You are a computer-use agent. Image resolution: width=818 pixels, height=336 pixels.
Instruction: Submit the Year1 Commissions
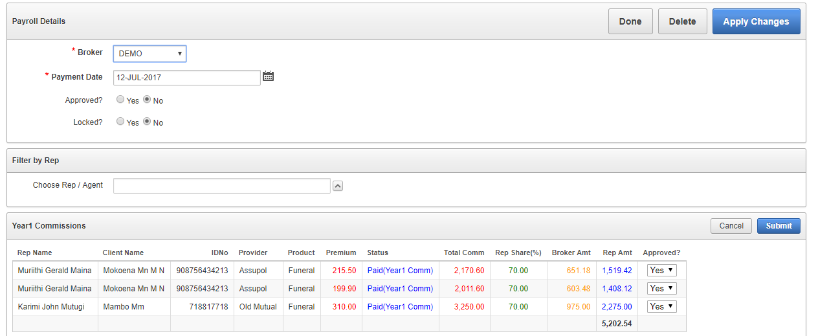778,226
